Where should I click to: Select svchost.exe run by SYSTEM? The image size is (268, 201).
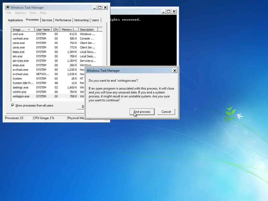click(x=48, y=70)
